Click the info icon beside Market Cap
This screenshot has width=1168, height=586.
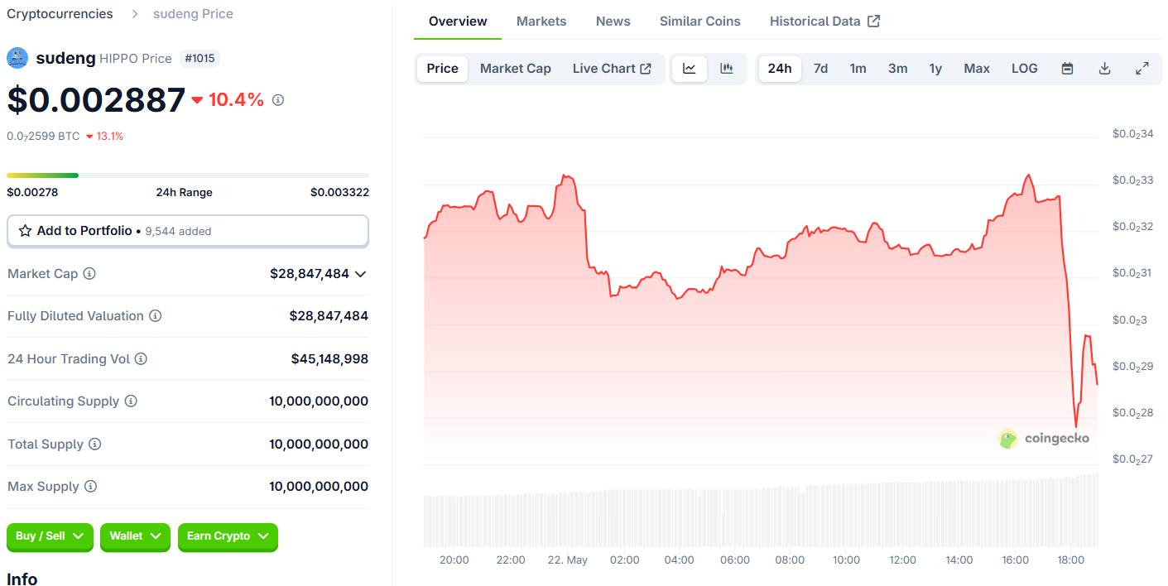click(89, 273)
